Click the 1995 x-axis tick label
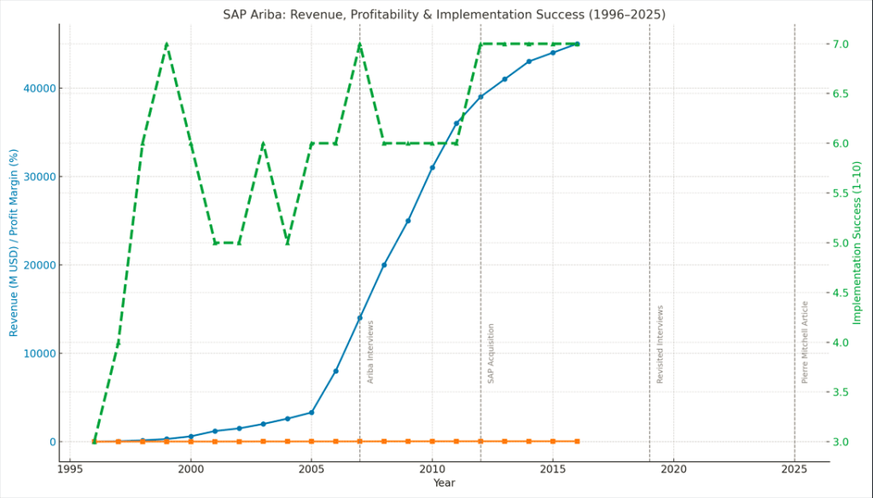 point(70,469)
